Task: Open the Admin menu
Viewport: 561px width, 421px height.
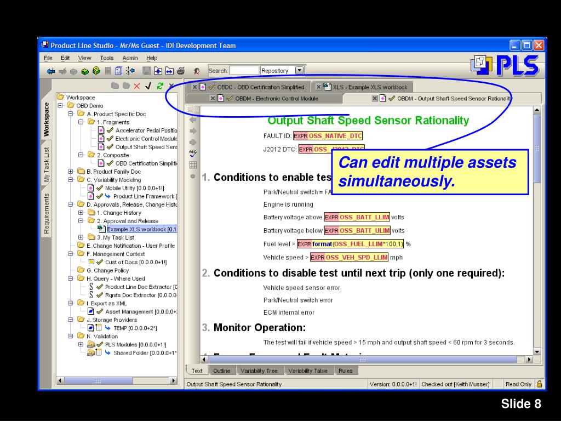Action: (x=130, y=58)
